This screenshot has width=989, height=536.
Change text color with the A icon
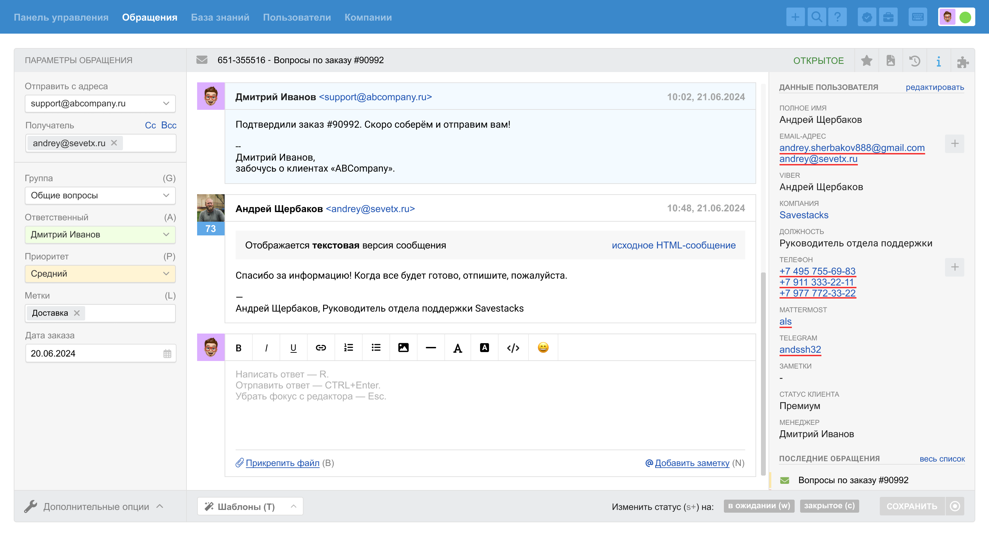click(457, 348)
